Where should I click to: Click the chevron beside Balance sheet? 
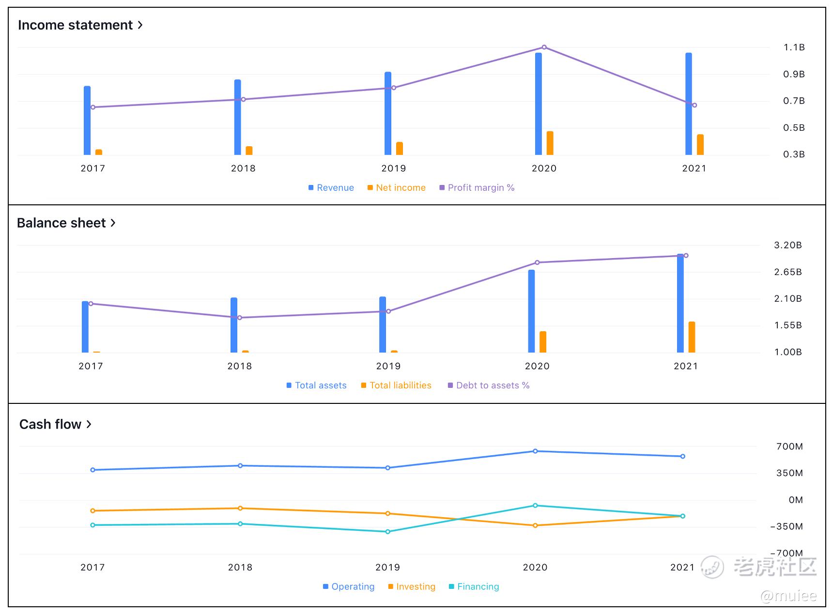pyautogui.click(x=113, y=223)
